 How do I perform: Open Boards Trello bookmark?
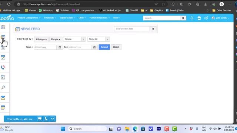pos(175,10)
